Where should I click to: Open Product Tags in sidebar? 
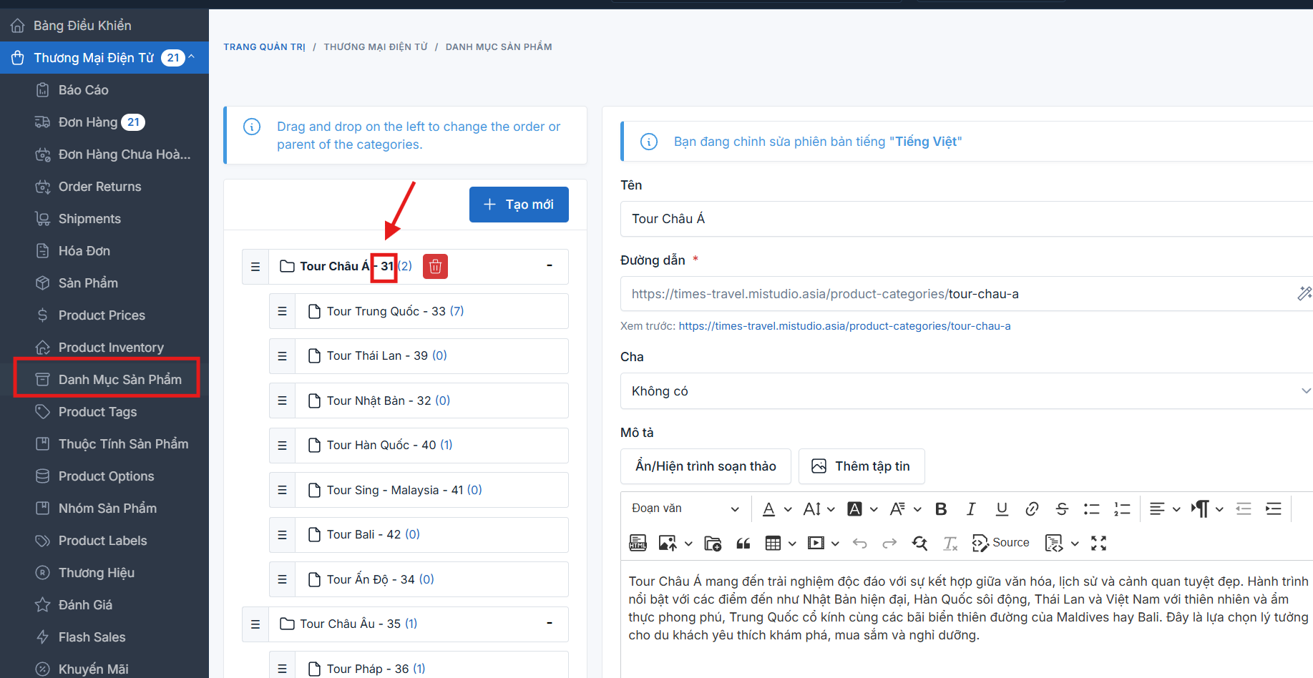[97, 412]
